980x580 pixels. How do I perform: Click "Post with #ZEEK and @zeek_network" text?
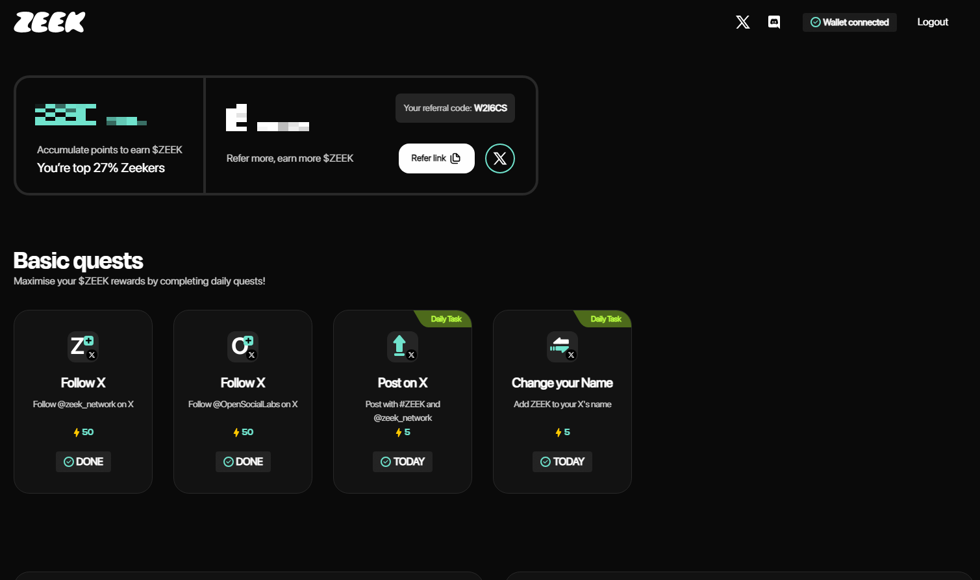pos(403,411)
